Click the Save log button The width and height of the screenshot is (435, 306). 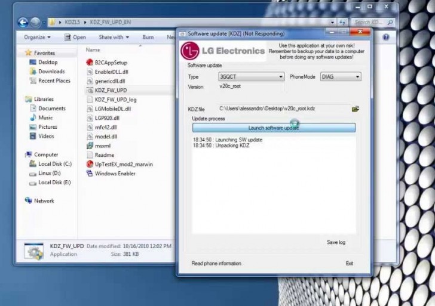[336, 242]
